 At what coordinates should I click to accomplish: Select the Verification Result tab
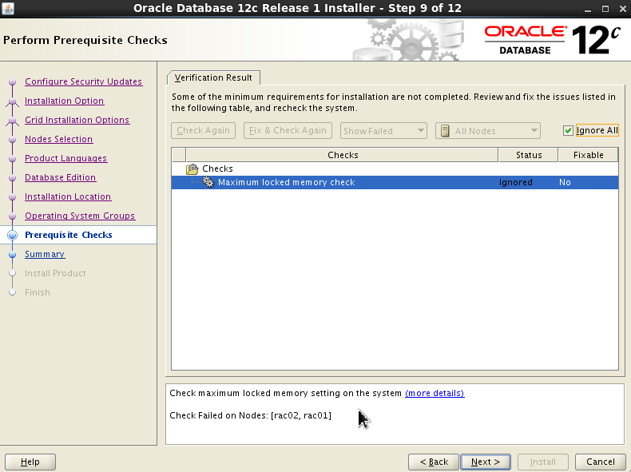pos(213,77)
